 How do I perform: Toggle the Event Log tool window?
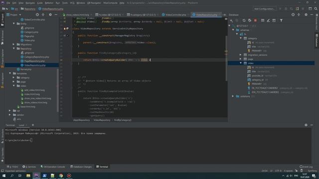pos(306,167)
